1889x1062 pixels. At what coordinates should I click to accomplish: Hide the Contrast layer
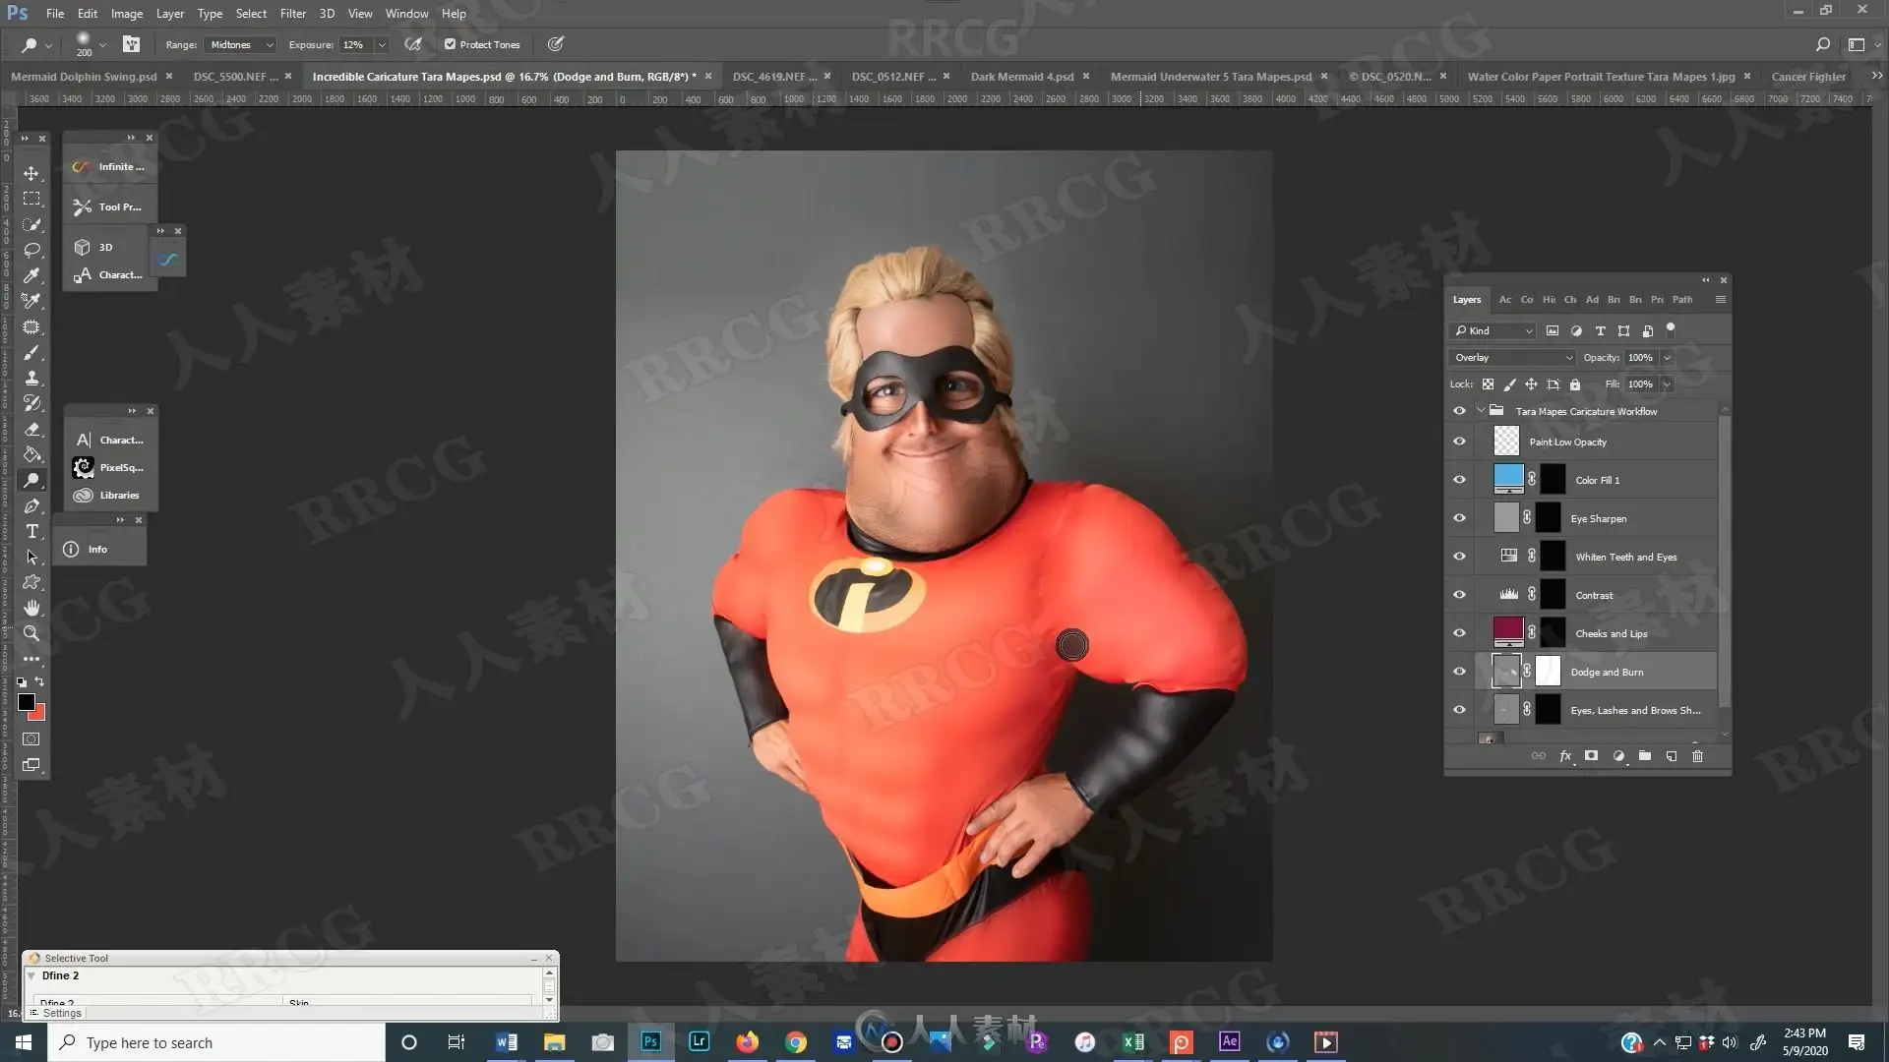(x=1459, y=595)
